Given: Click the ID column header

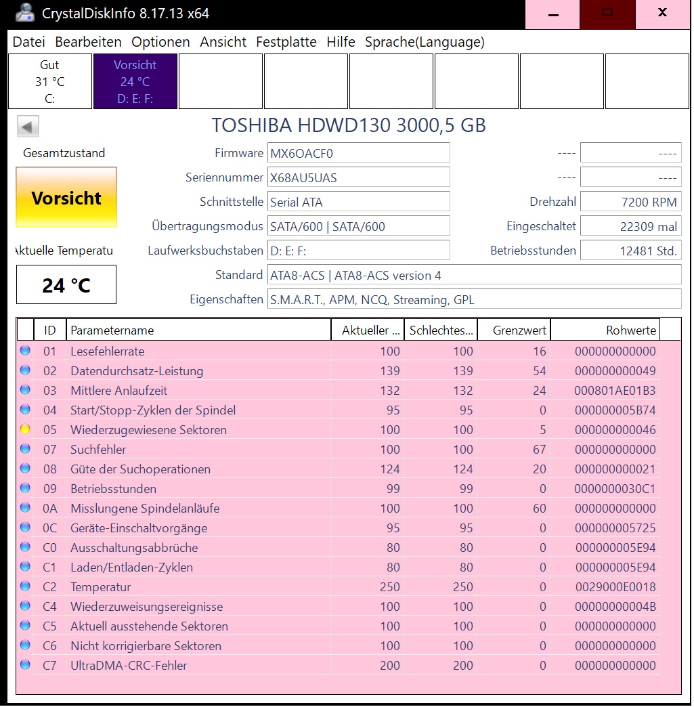Looking at the screenshot, I should [50, 330].
